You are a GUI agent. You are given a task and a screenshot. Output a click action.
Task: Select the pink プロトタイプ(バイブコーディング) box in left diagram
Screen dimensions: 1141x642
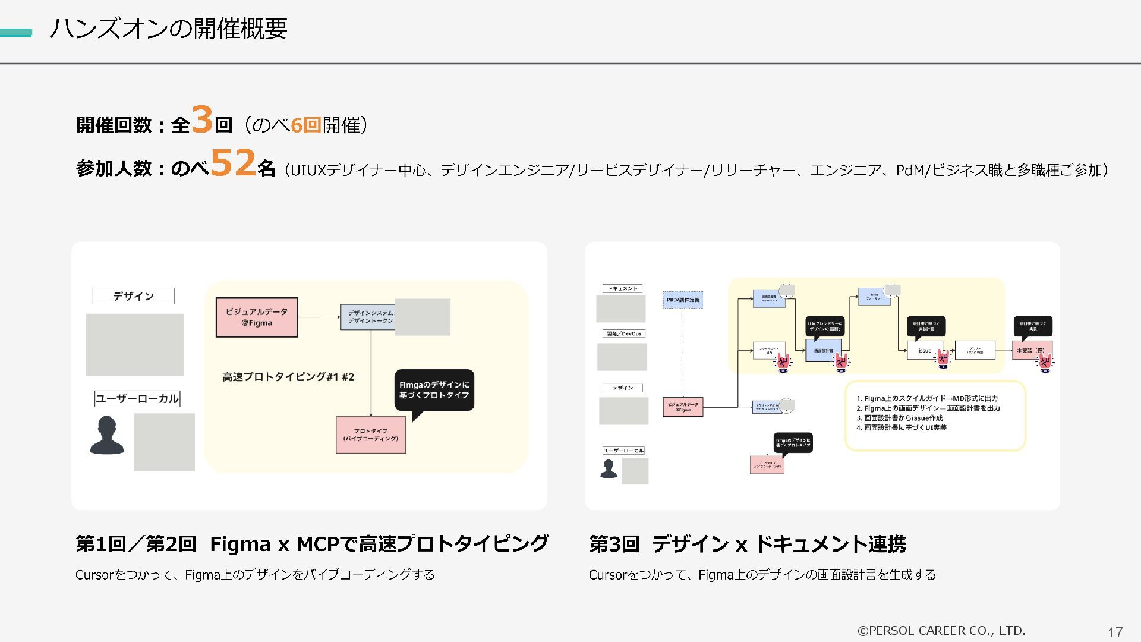pos(371,435)
